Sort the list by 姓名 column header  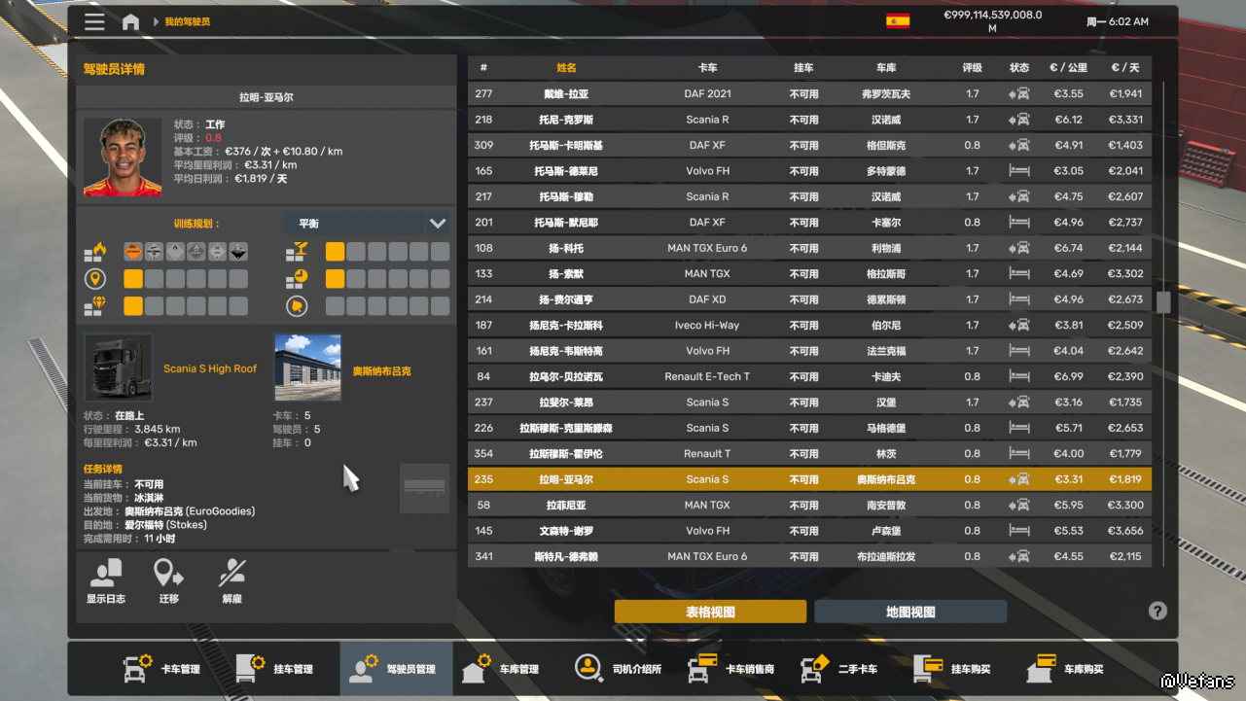pyautogui.click(x=566, y=68)
